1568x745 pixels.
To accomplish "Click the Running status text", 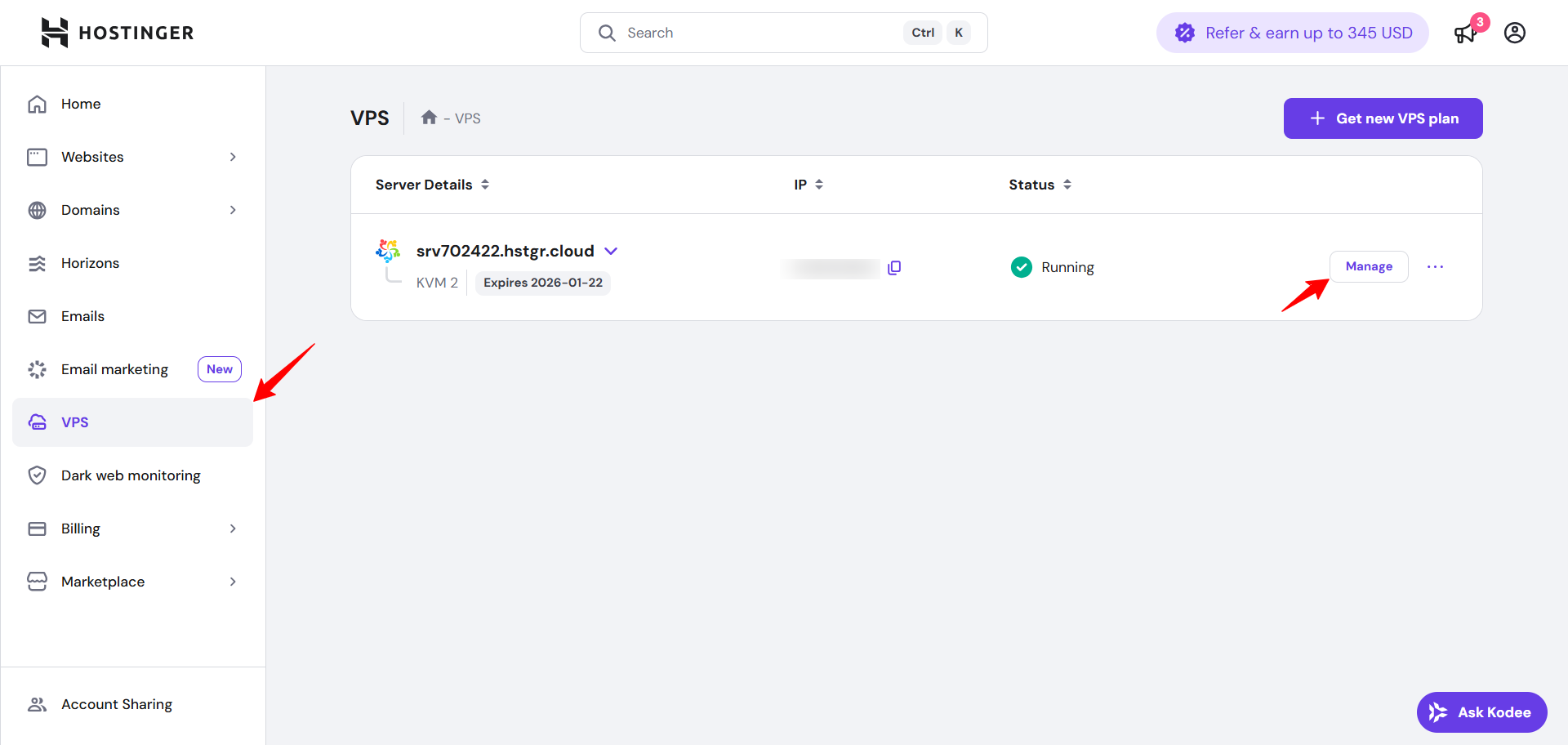I will click(1067, 267).
